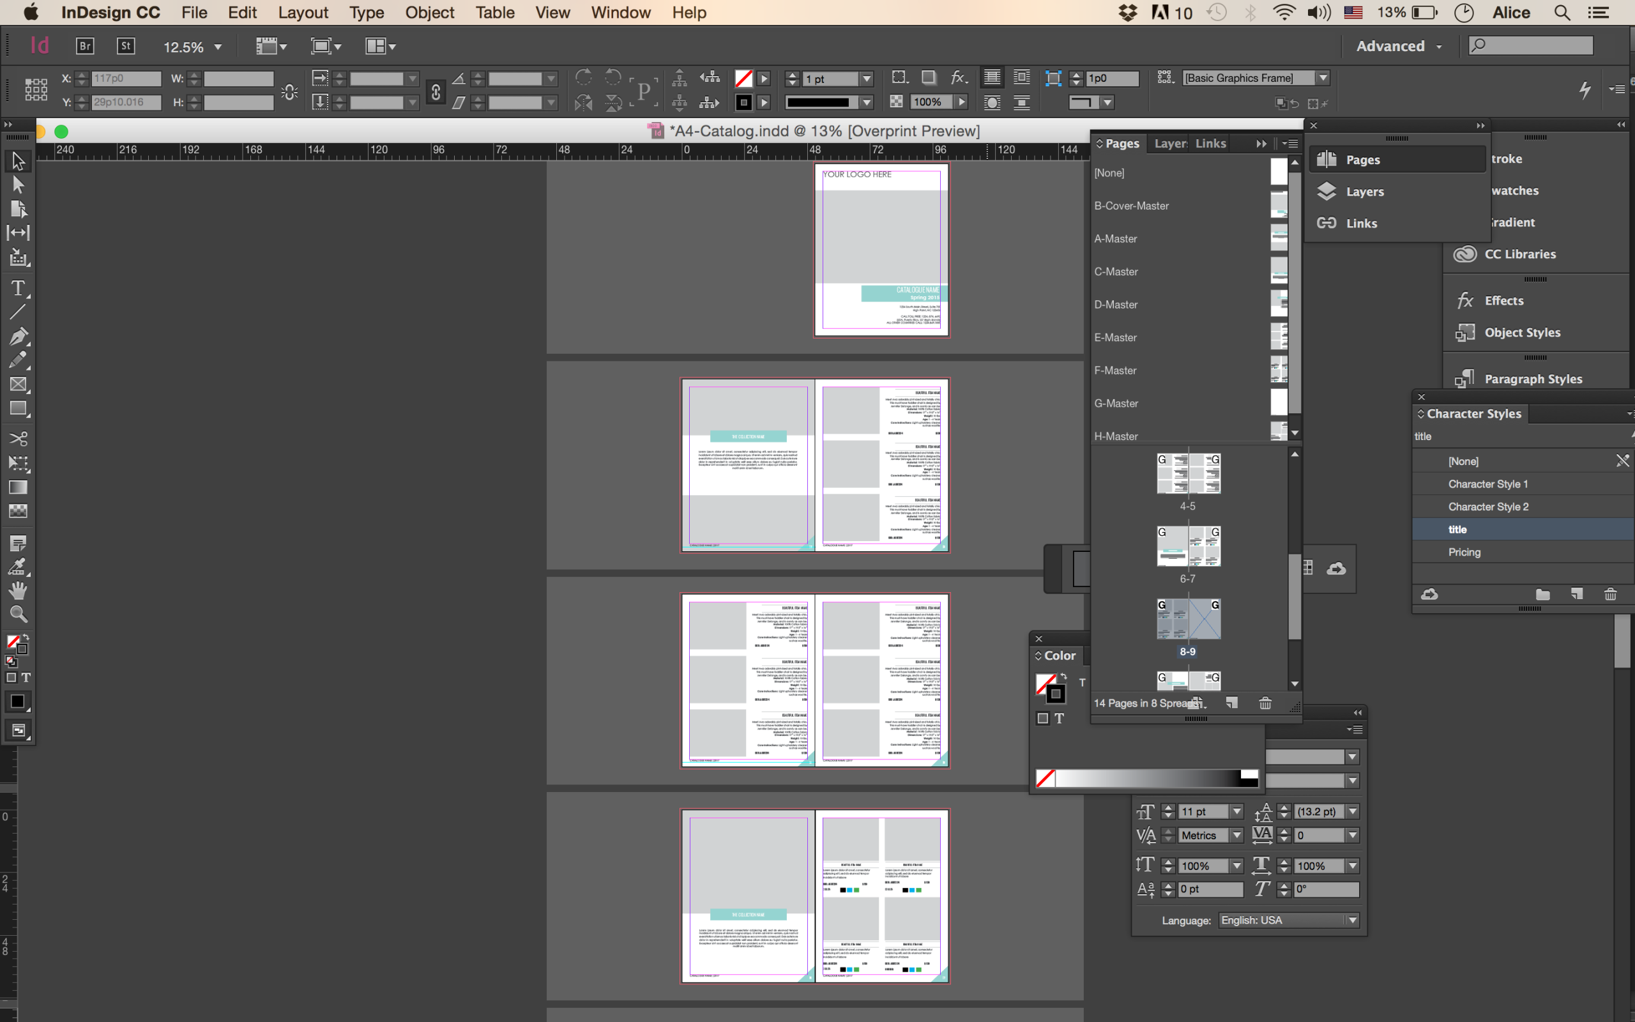Viewport: 1635px width, 1022px height.
Task: Select the Pen tool
Action: click(x=19, y=336)
